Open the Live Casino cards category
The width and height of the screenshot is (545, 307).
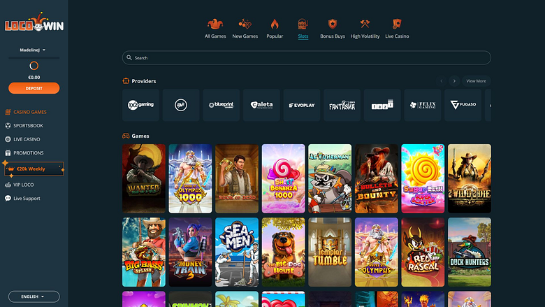(x=397, y=29)
